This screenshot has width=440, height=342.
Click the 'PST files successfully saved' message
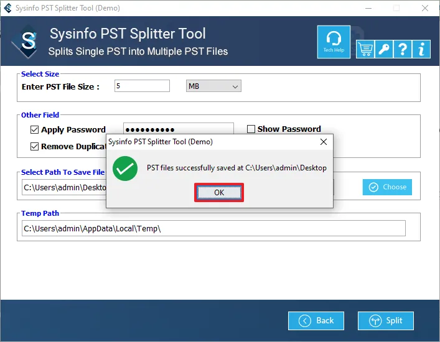(x=236, y=168)
